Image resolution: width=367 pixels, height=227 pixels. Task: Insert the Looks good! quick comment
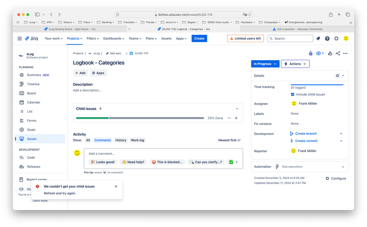tap(102, 162)
